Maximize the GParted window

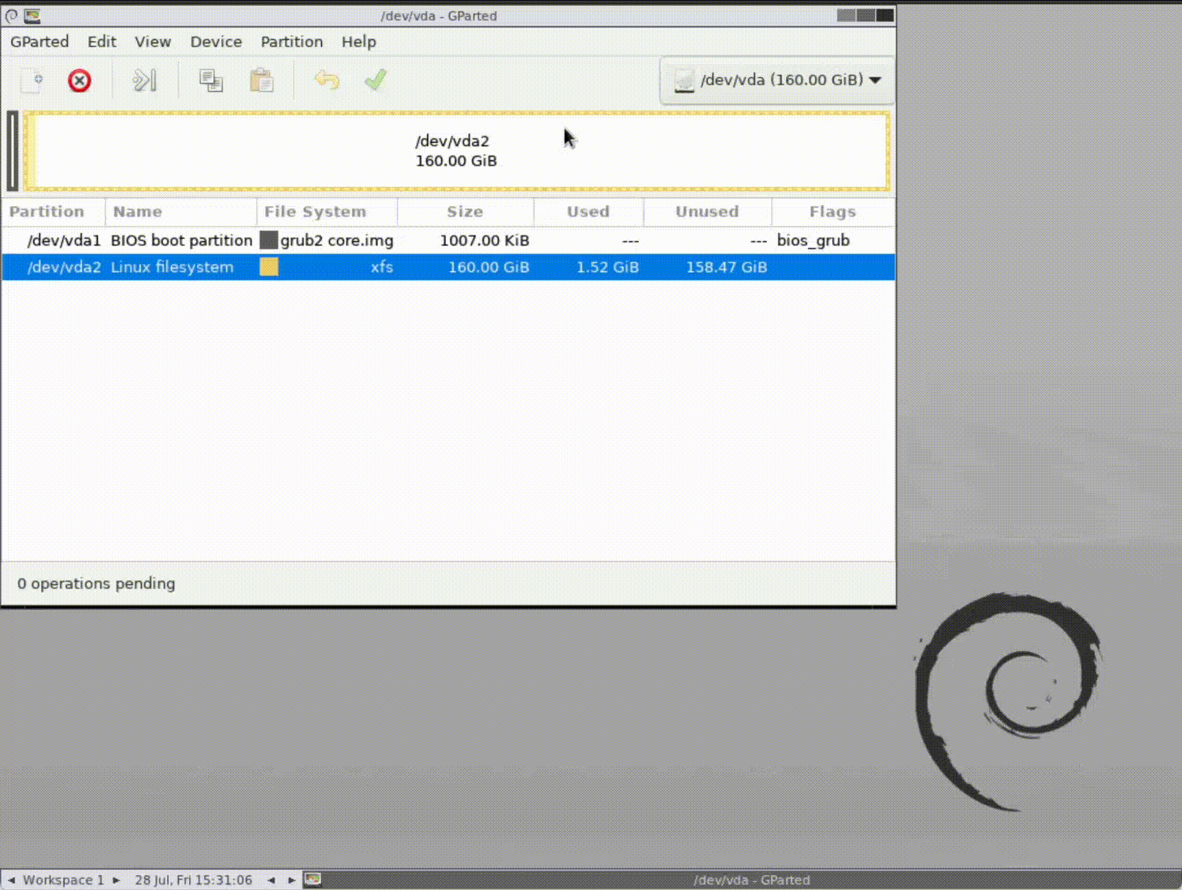click(866, 15)
